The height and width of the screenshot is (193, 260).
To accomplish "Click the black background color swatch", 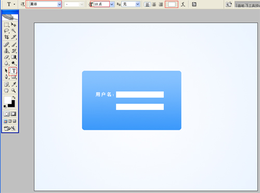I will pyautogui.click(x=12, y=104).
